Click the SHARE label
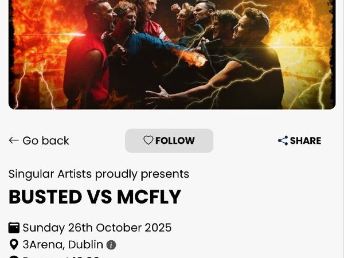The image size is (344, 258). pyautogui.click(x=306, y=140)
